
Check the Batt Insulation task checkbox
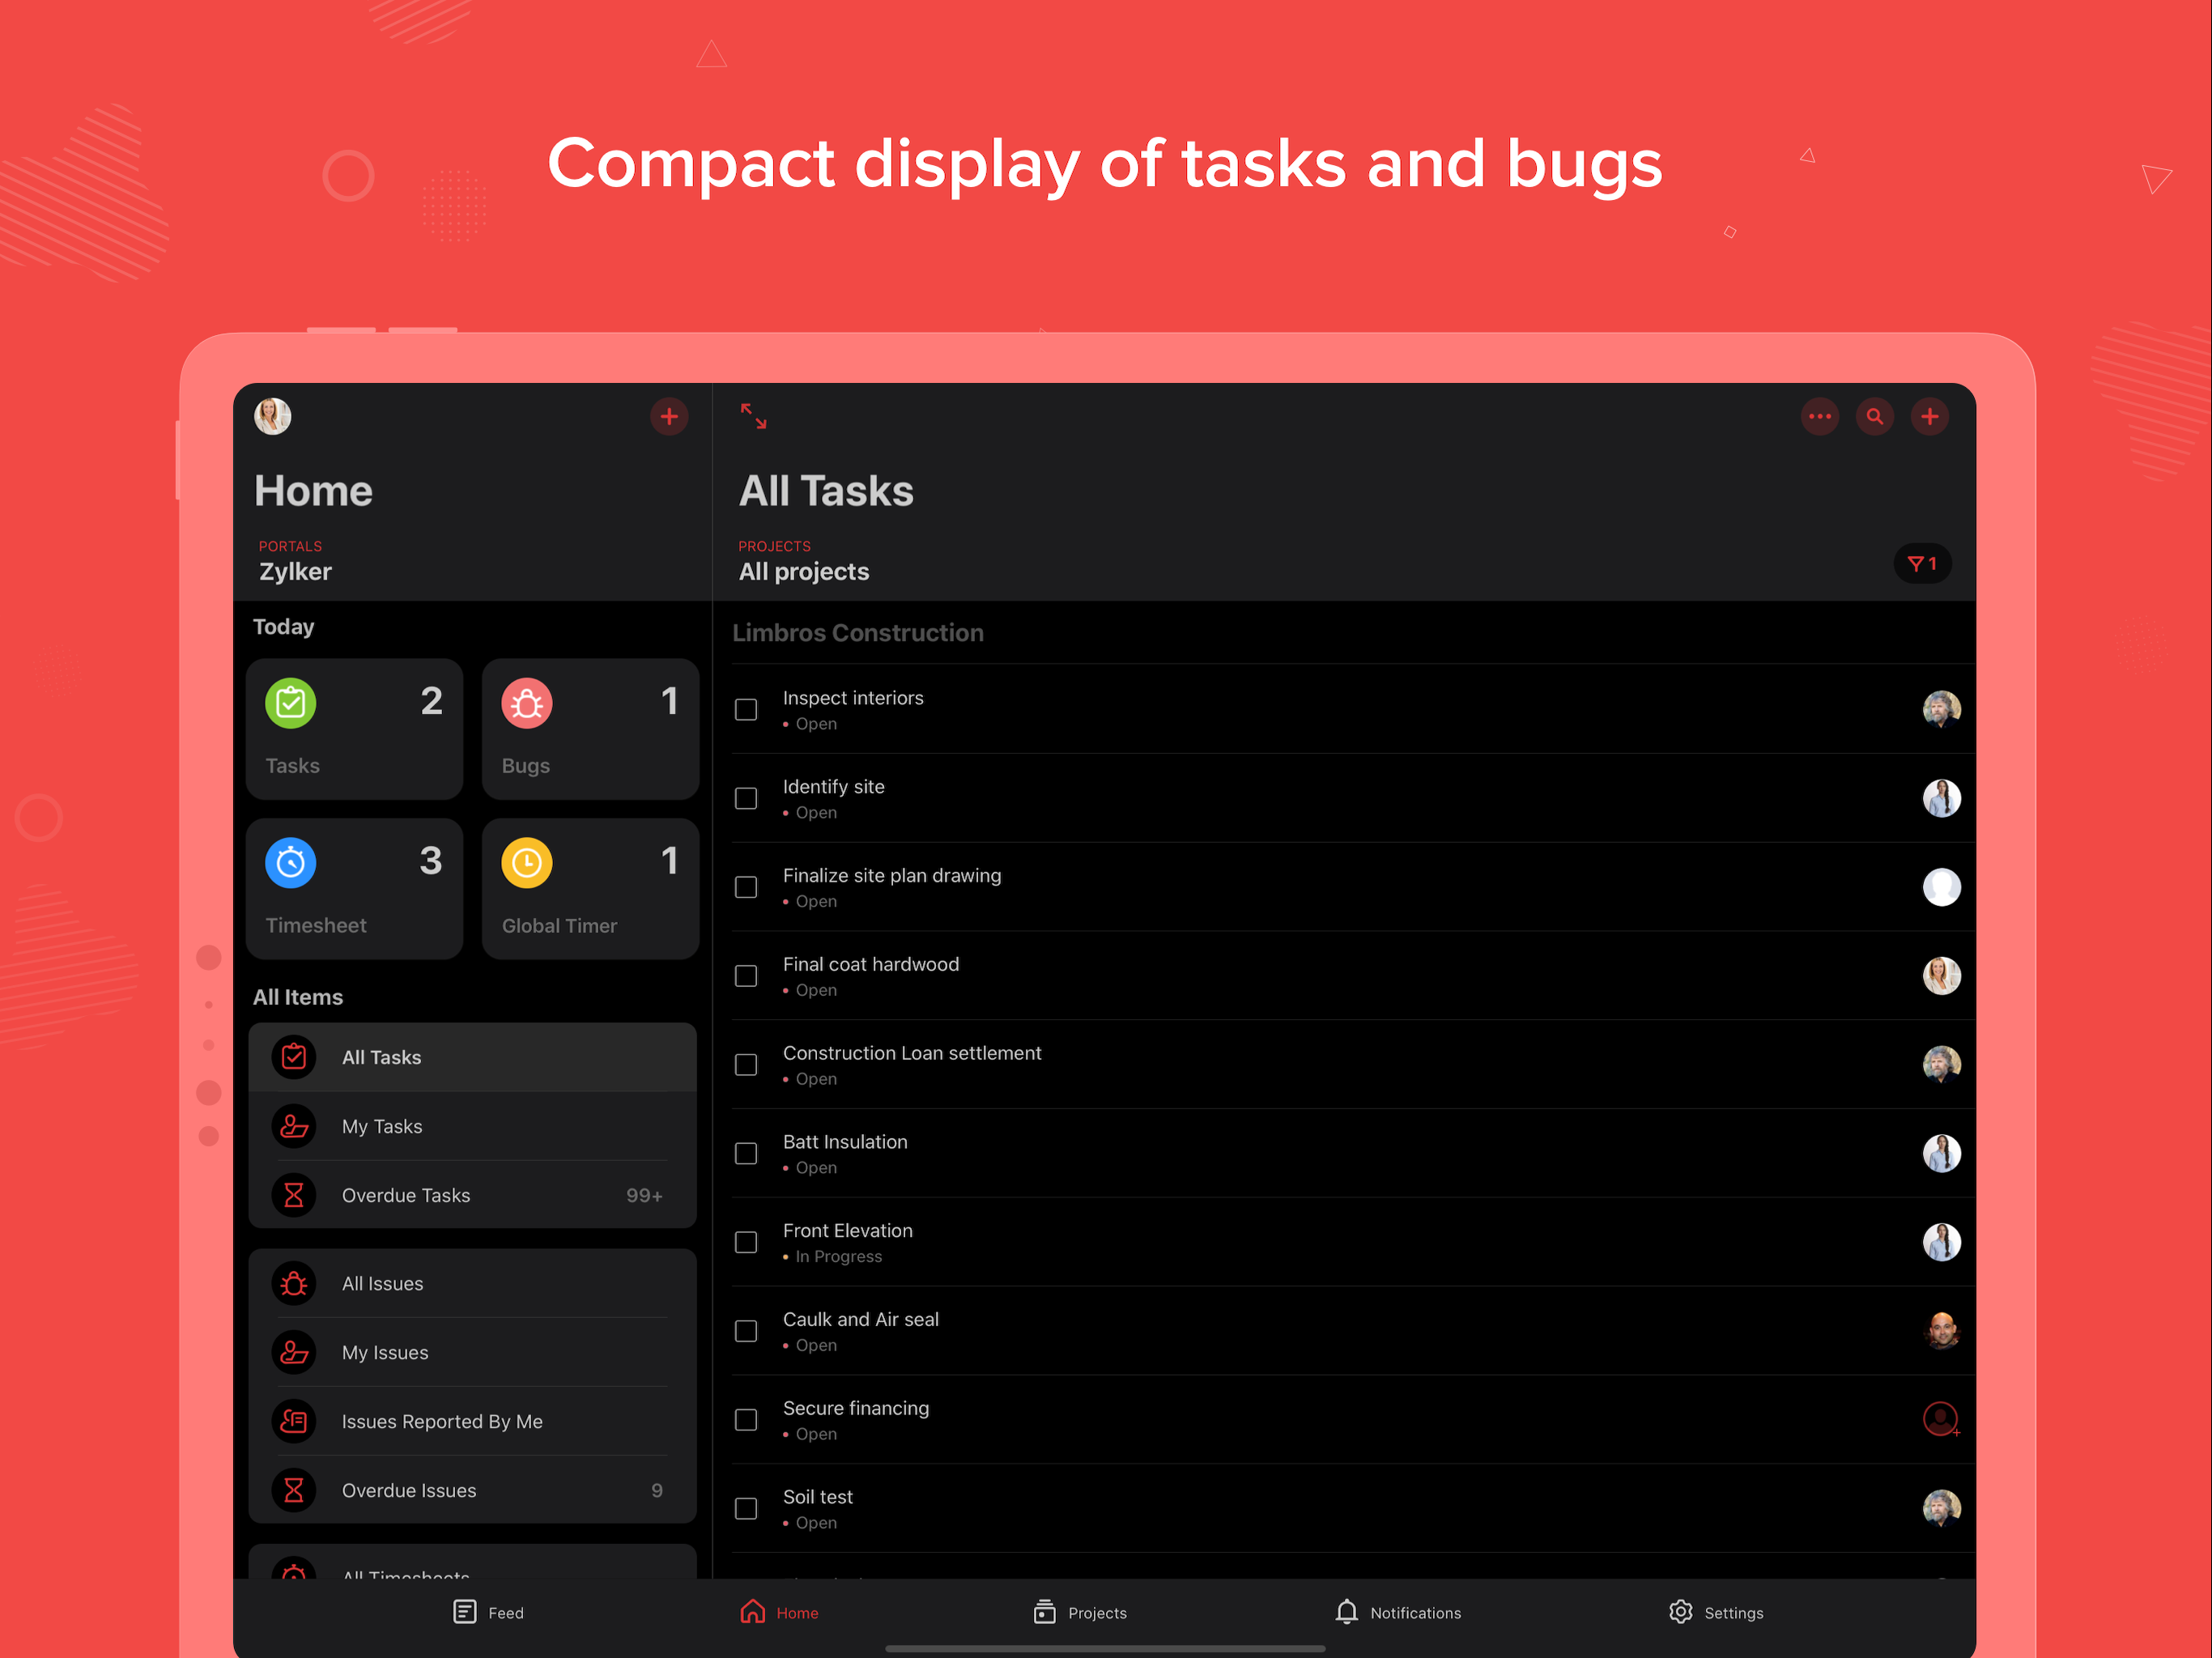[x=746, y=1154]
